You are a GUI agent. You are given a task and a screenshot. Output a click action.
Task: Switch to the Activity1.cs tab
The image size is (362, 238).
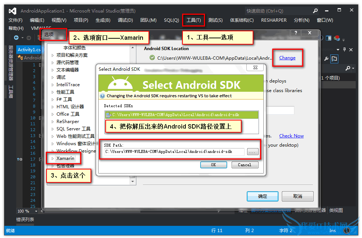(29, 49)
